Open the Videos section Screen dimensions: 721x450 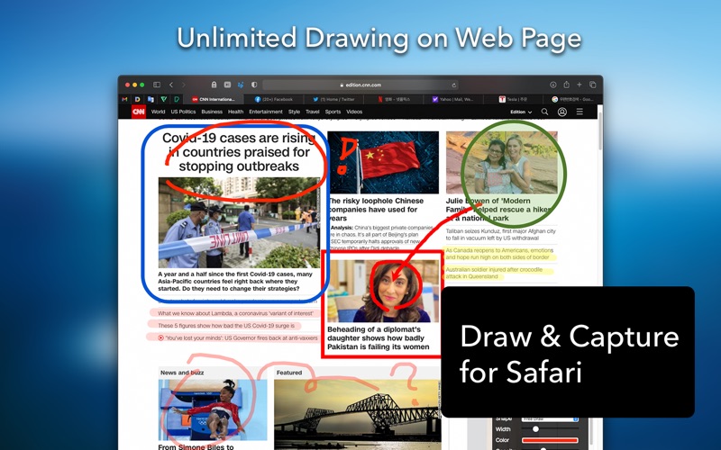[x=354, y=112]
